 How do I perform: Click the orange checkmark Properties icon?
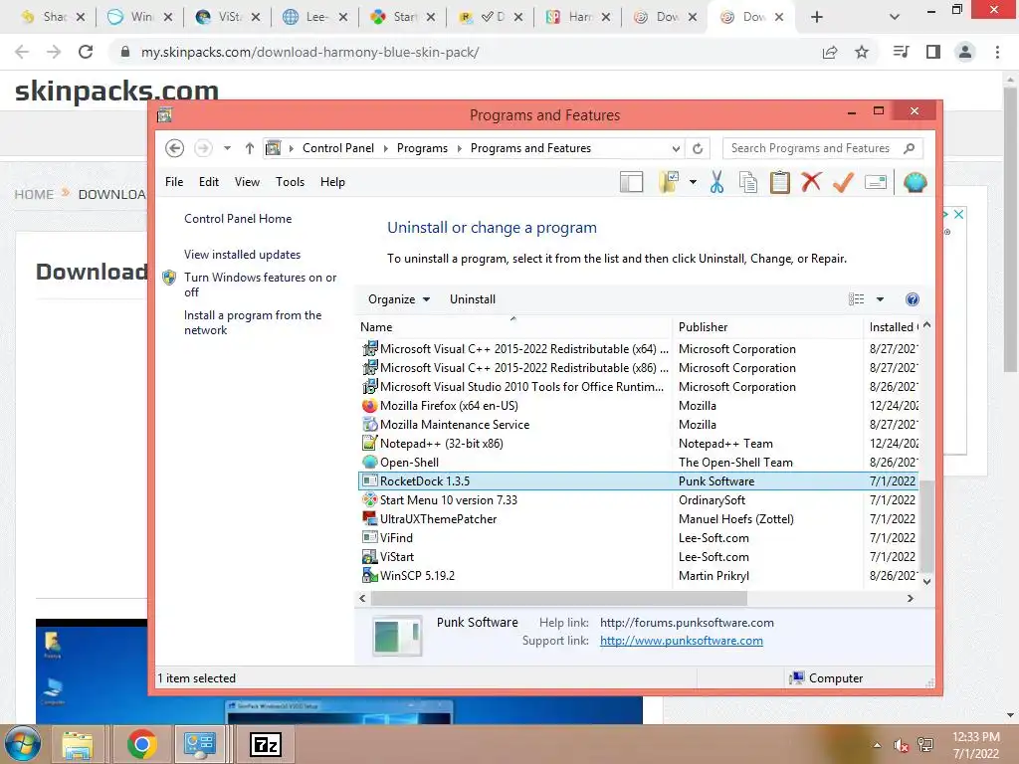[x=843, y=183]
